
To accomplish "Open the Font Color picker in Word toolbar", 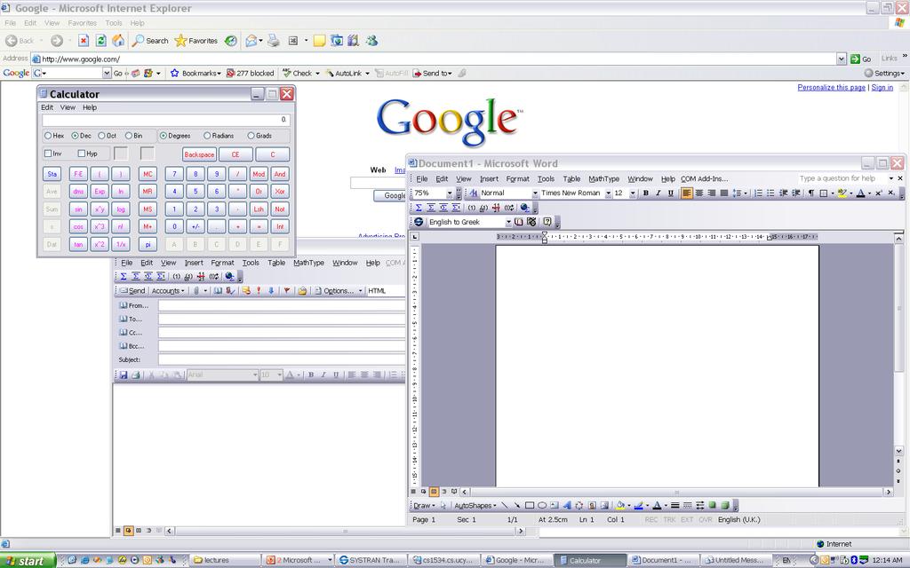I will [x=869, y=193].
